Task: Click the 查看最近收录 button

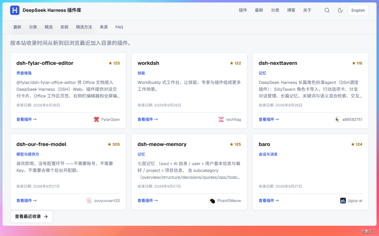Action: (x=32, y=216)
